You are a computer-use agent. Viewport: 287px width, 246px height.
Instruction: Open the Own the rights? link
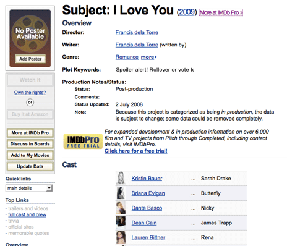(x=30, y=93)
